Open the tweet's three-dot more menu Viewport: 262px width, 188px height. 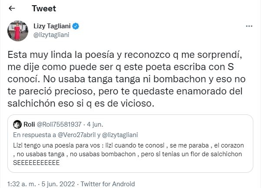[x=249, y=27]
